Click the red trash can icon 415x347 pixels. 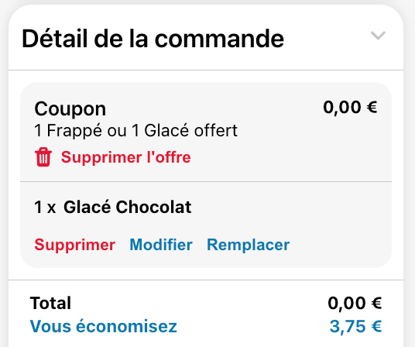(43, 157)
